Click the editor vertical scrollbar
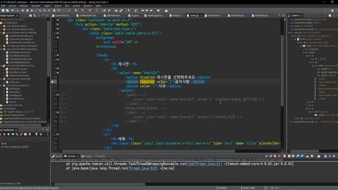Viewport: 338px width, 190px height. pyautogui.click(x=282, y=70)
